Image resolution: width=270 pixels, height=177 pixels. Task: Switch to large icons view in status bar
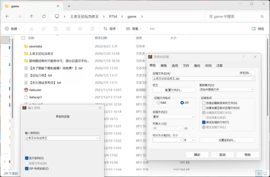[265, 173]
